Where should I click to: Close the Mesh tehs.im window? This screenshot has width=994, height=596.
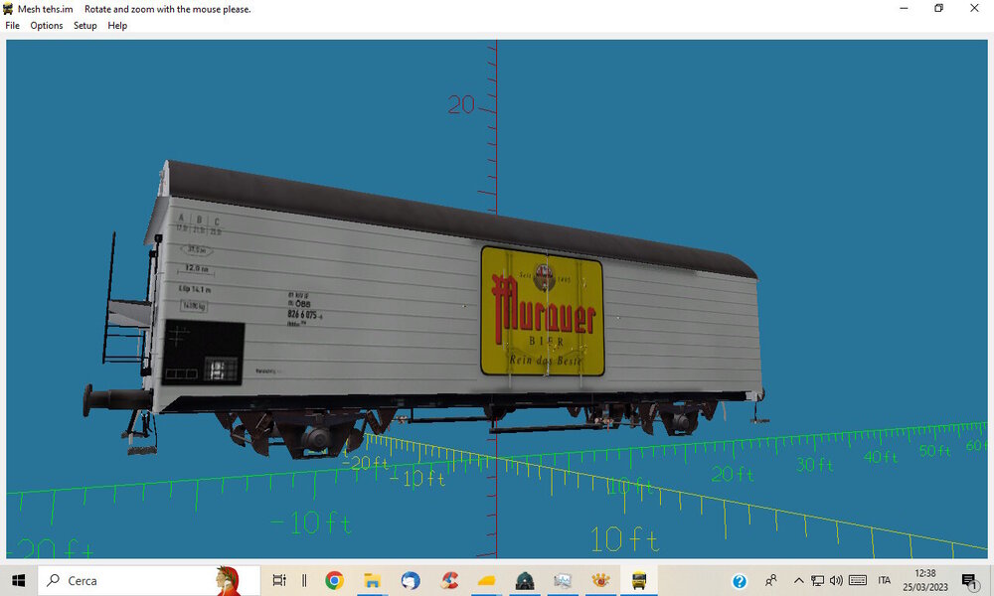[974, 8]
